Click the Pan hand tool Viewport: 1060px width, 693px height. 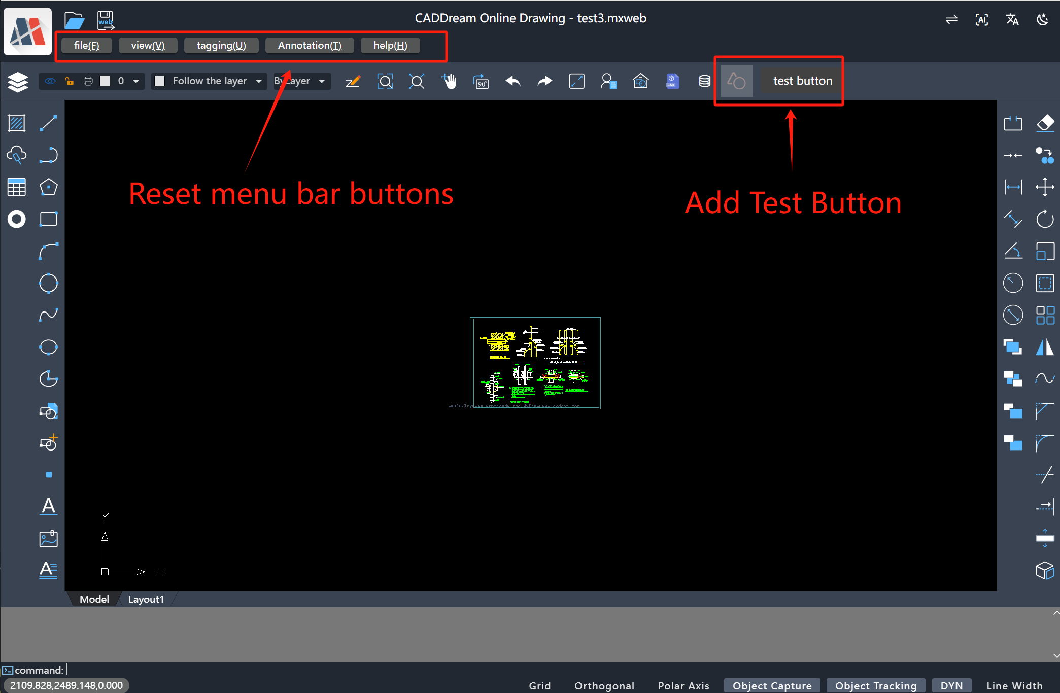[449, 81]
